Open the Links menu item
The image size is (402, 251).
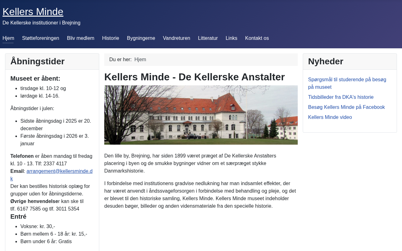click(x=231, y=38)
